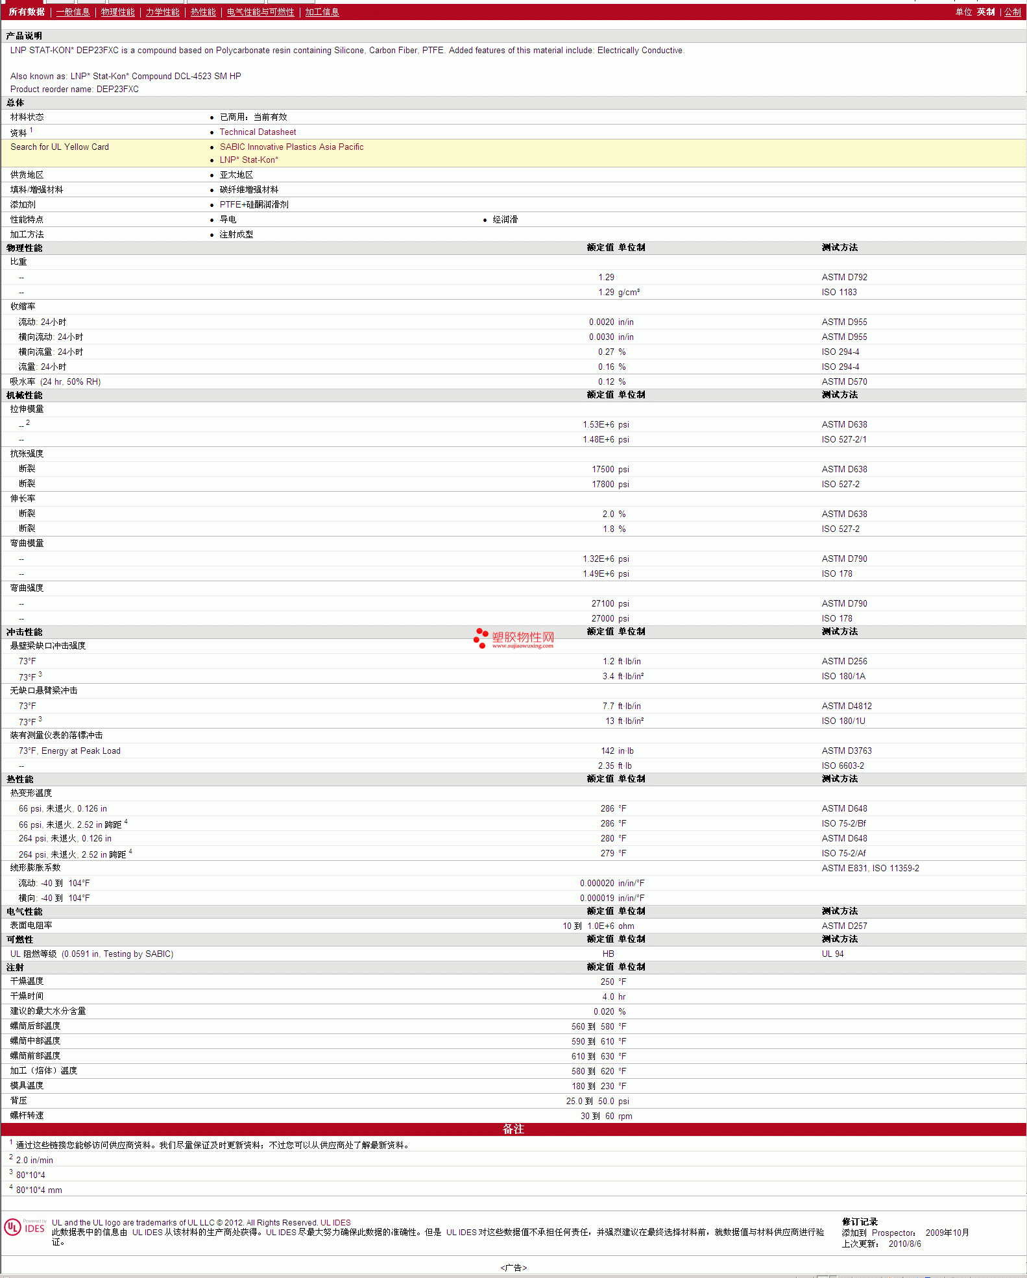Click the 已商用: 当前有效 material status

coord(253,117)
